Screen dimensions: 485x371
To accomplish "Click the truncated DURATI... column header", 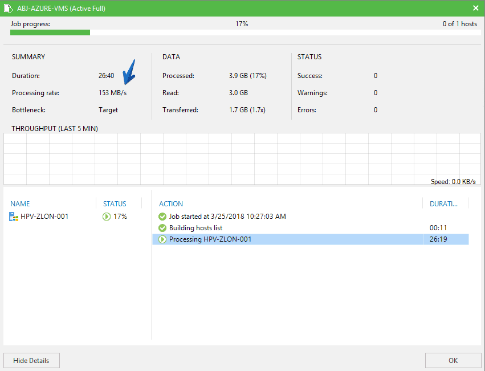I will pos(443,203).
